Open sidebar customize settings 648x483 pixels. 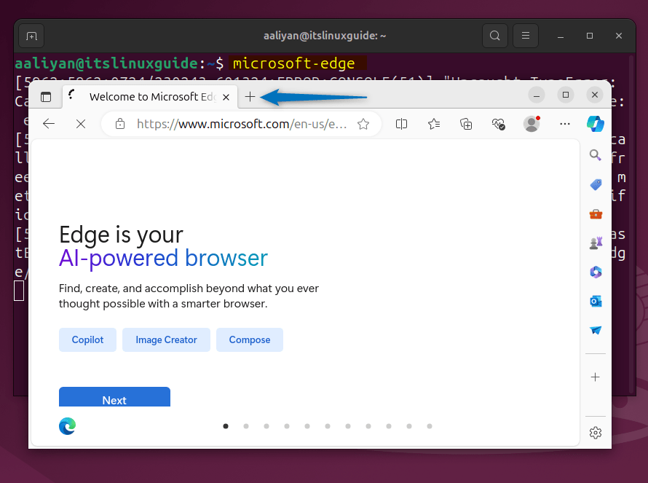(596, 432)
